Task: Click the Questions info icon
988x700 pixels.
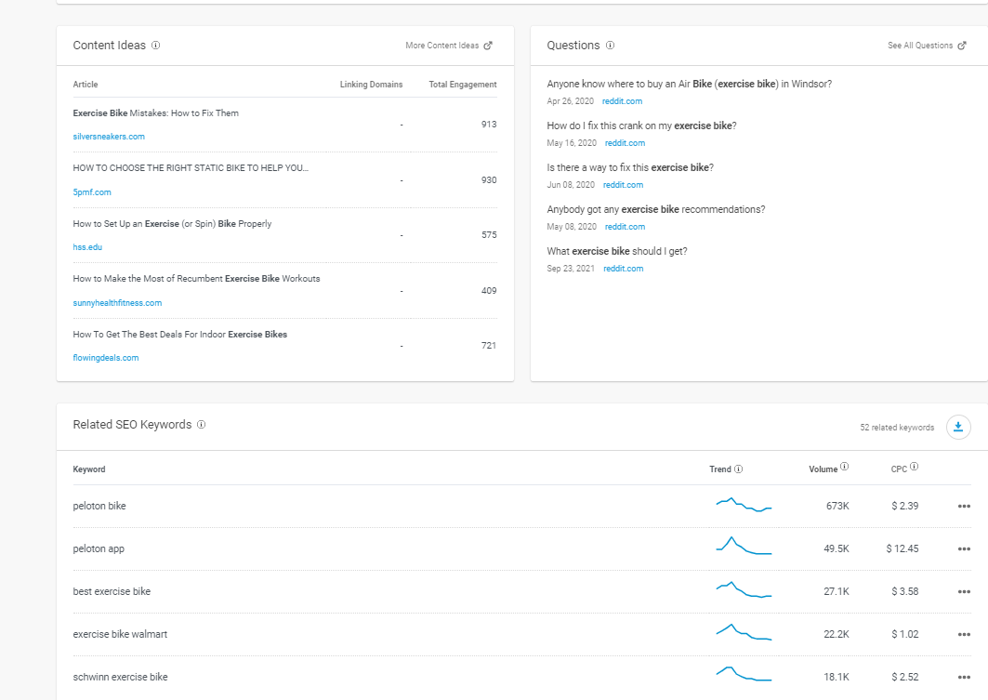Action: pyautogui.click(x=610, y=46)
